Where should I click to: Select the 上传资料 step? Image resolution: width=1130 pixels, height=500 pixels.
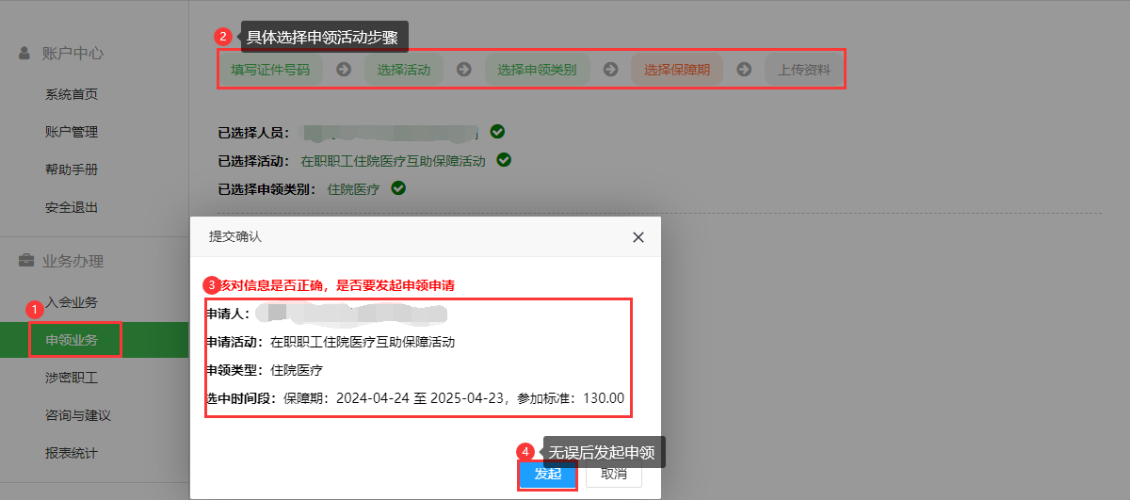point(804,69)
